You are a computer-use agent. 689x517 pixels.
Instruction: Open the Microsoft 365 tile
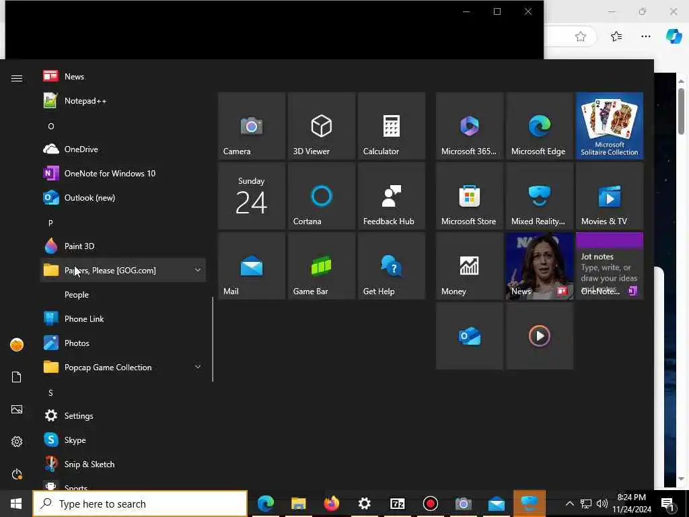pos(469,126)
